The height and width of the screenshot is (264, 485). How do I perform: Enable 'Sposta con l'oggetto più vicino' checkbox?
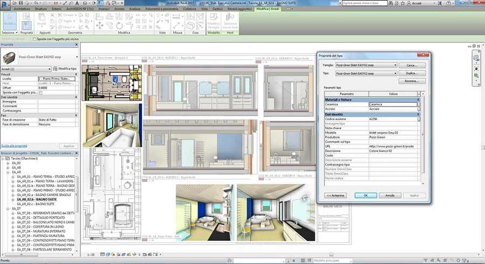pyautogui.click(x=34, y=39)
